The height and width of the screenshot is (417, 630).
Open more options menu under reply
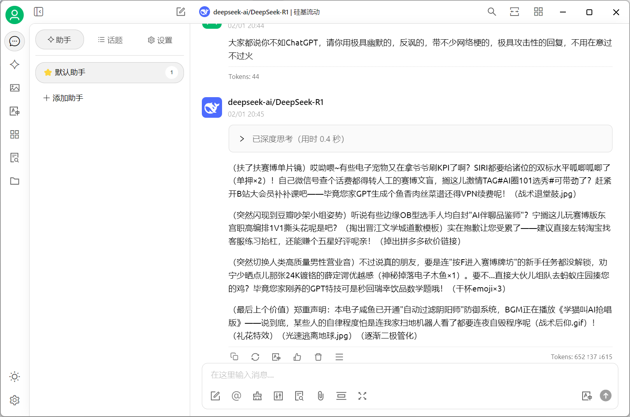click(339, 357)
